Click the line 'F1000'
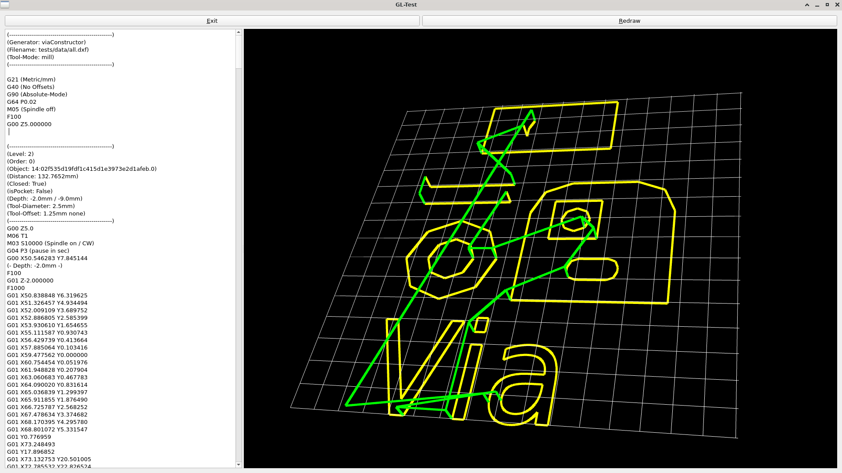 [x=16, y=288]
